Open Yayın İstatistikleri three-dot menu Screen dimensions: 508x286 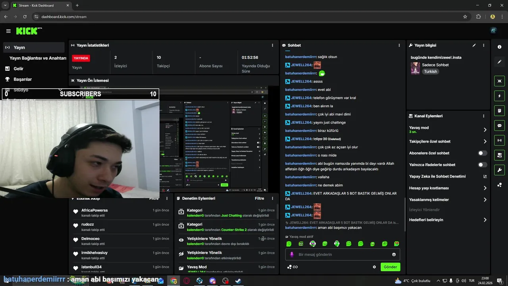point(272,45)
